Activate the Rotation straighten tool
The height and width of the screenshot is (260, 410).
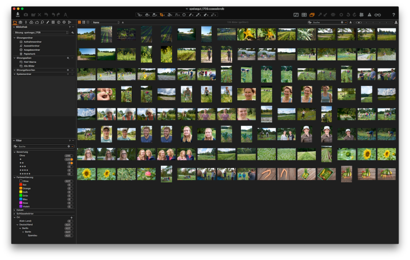170,15
